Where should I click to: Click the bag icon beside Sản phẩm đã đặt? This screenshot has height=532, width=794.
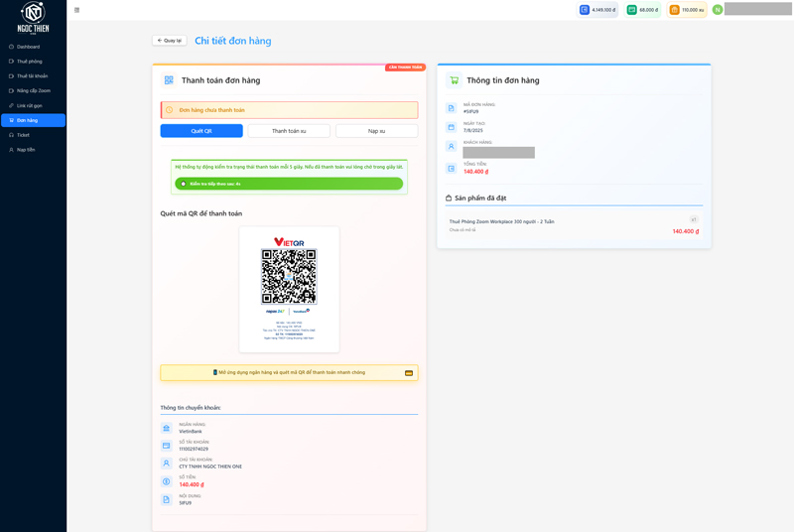(x=449, y=198)
